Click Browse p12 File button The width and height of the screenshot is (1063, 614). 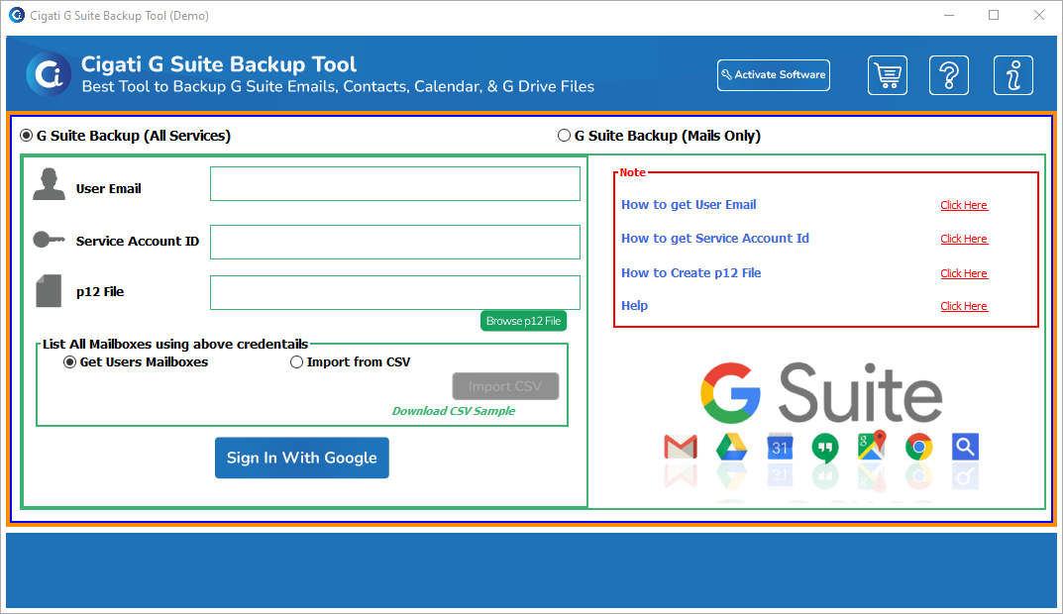[x=523, y=321]
